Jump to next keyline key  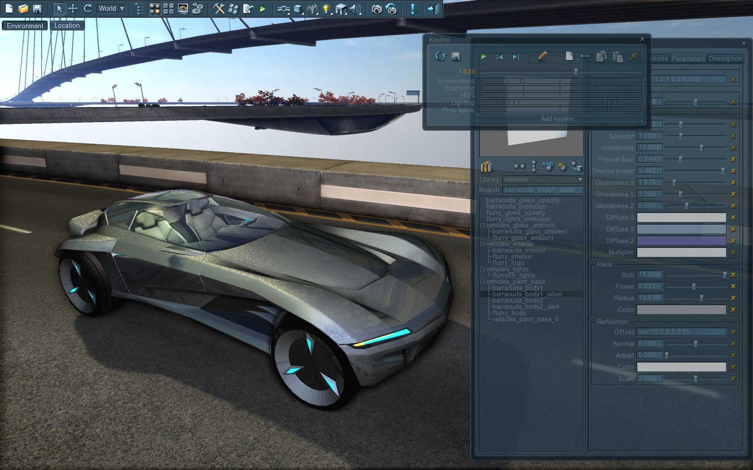515,56
